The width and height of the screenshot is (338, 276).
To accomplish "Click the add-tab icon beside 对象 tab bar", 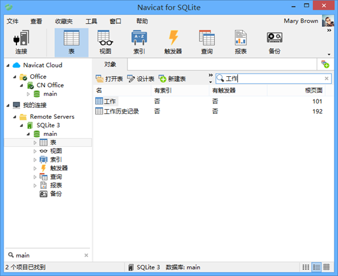I will (x=325, y=64).
